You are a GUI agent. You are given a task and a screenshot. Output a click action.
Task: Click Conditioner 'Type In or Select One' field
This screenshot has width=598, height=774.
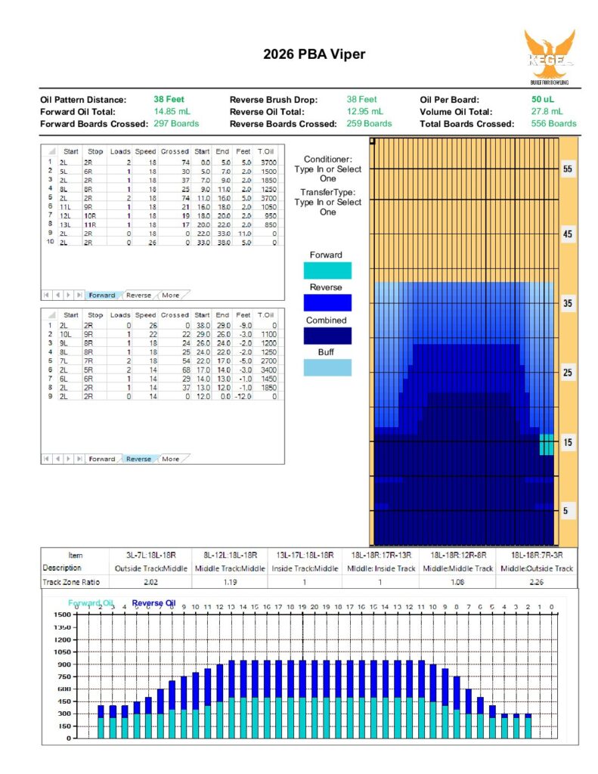(x=328, y=174)
